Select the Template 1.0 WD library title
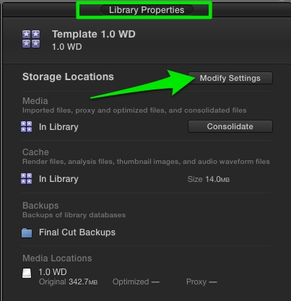This screenshot has height=301, width=291. click(94, 34)
